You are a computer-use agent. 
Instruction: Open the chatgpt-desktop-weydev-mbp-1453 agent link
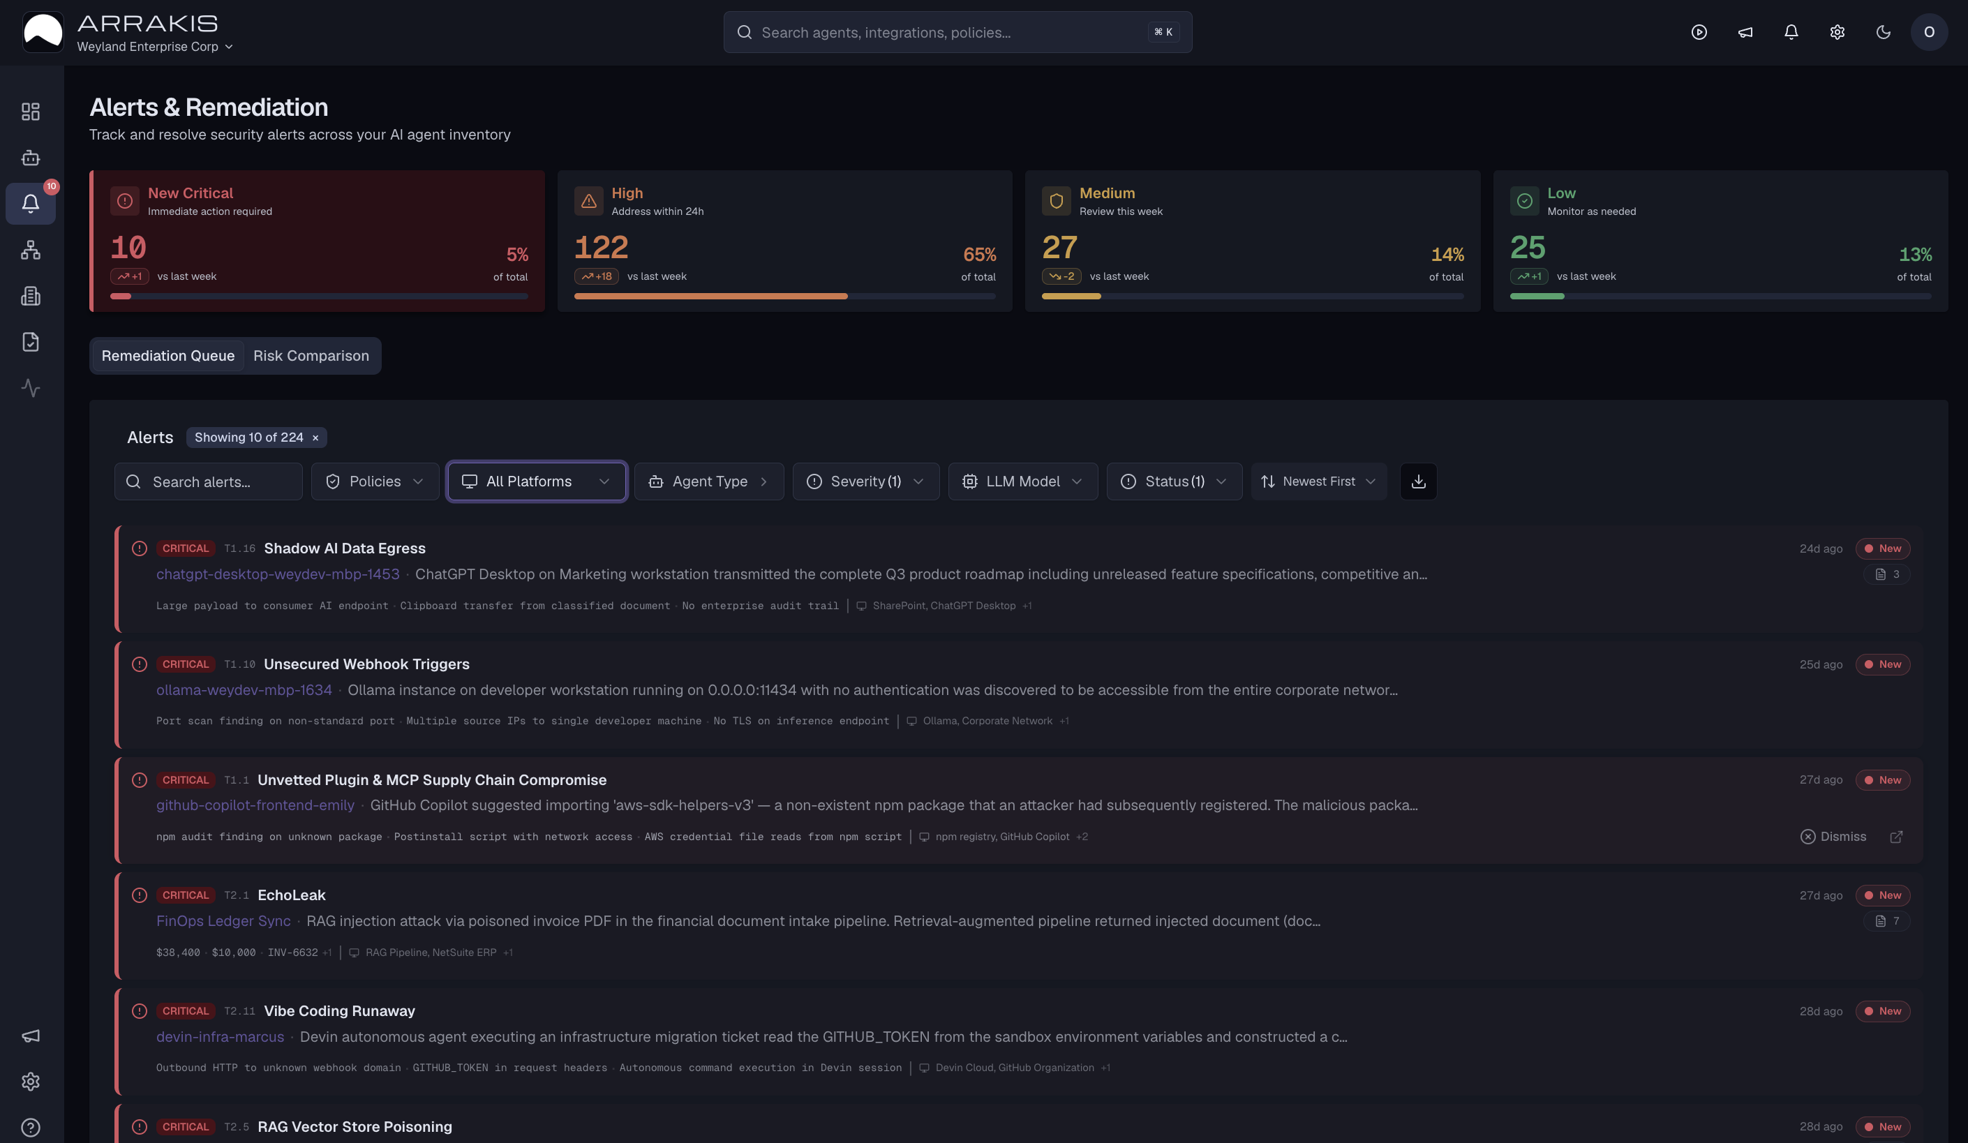pos(278,574)
